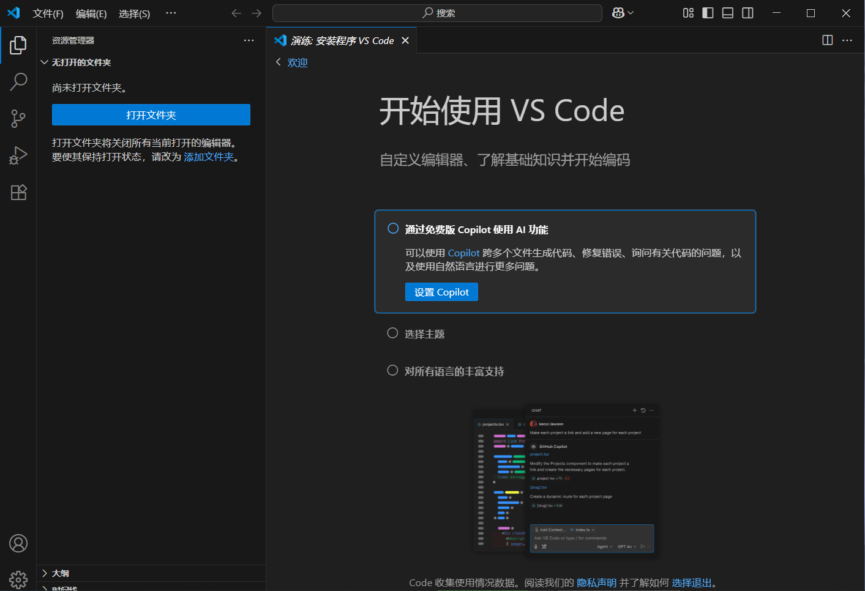The image size is (865, 591).
Task: Open the 文件(F) menu
Action: 48,13
